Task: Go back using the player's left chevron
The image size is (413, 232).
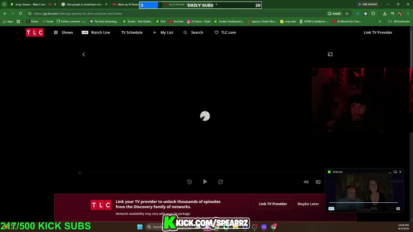Action: 84,54
